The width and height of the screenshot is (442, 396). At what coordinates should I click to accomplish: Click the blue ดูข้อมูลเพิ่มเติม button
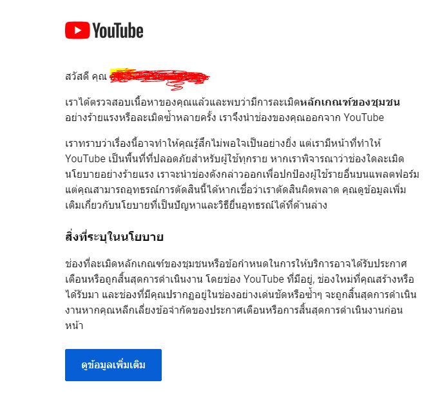coord(113,365)
